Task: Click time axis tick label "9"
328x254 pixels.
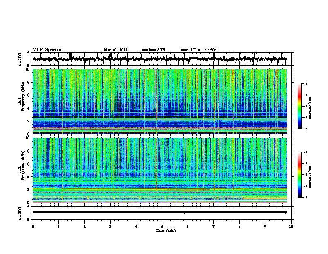Action: click(x=265, y=227)
